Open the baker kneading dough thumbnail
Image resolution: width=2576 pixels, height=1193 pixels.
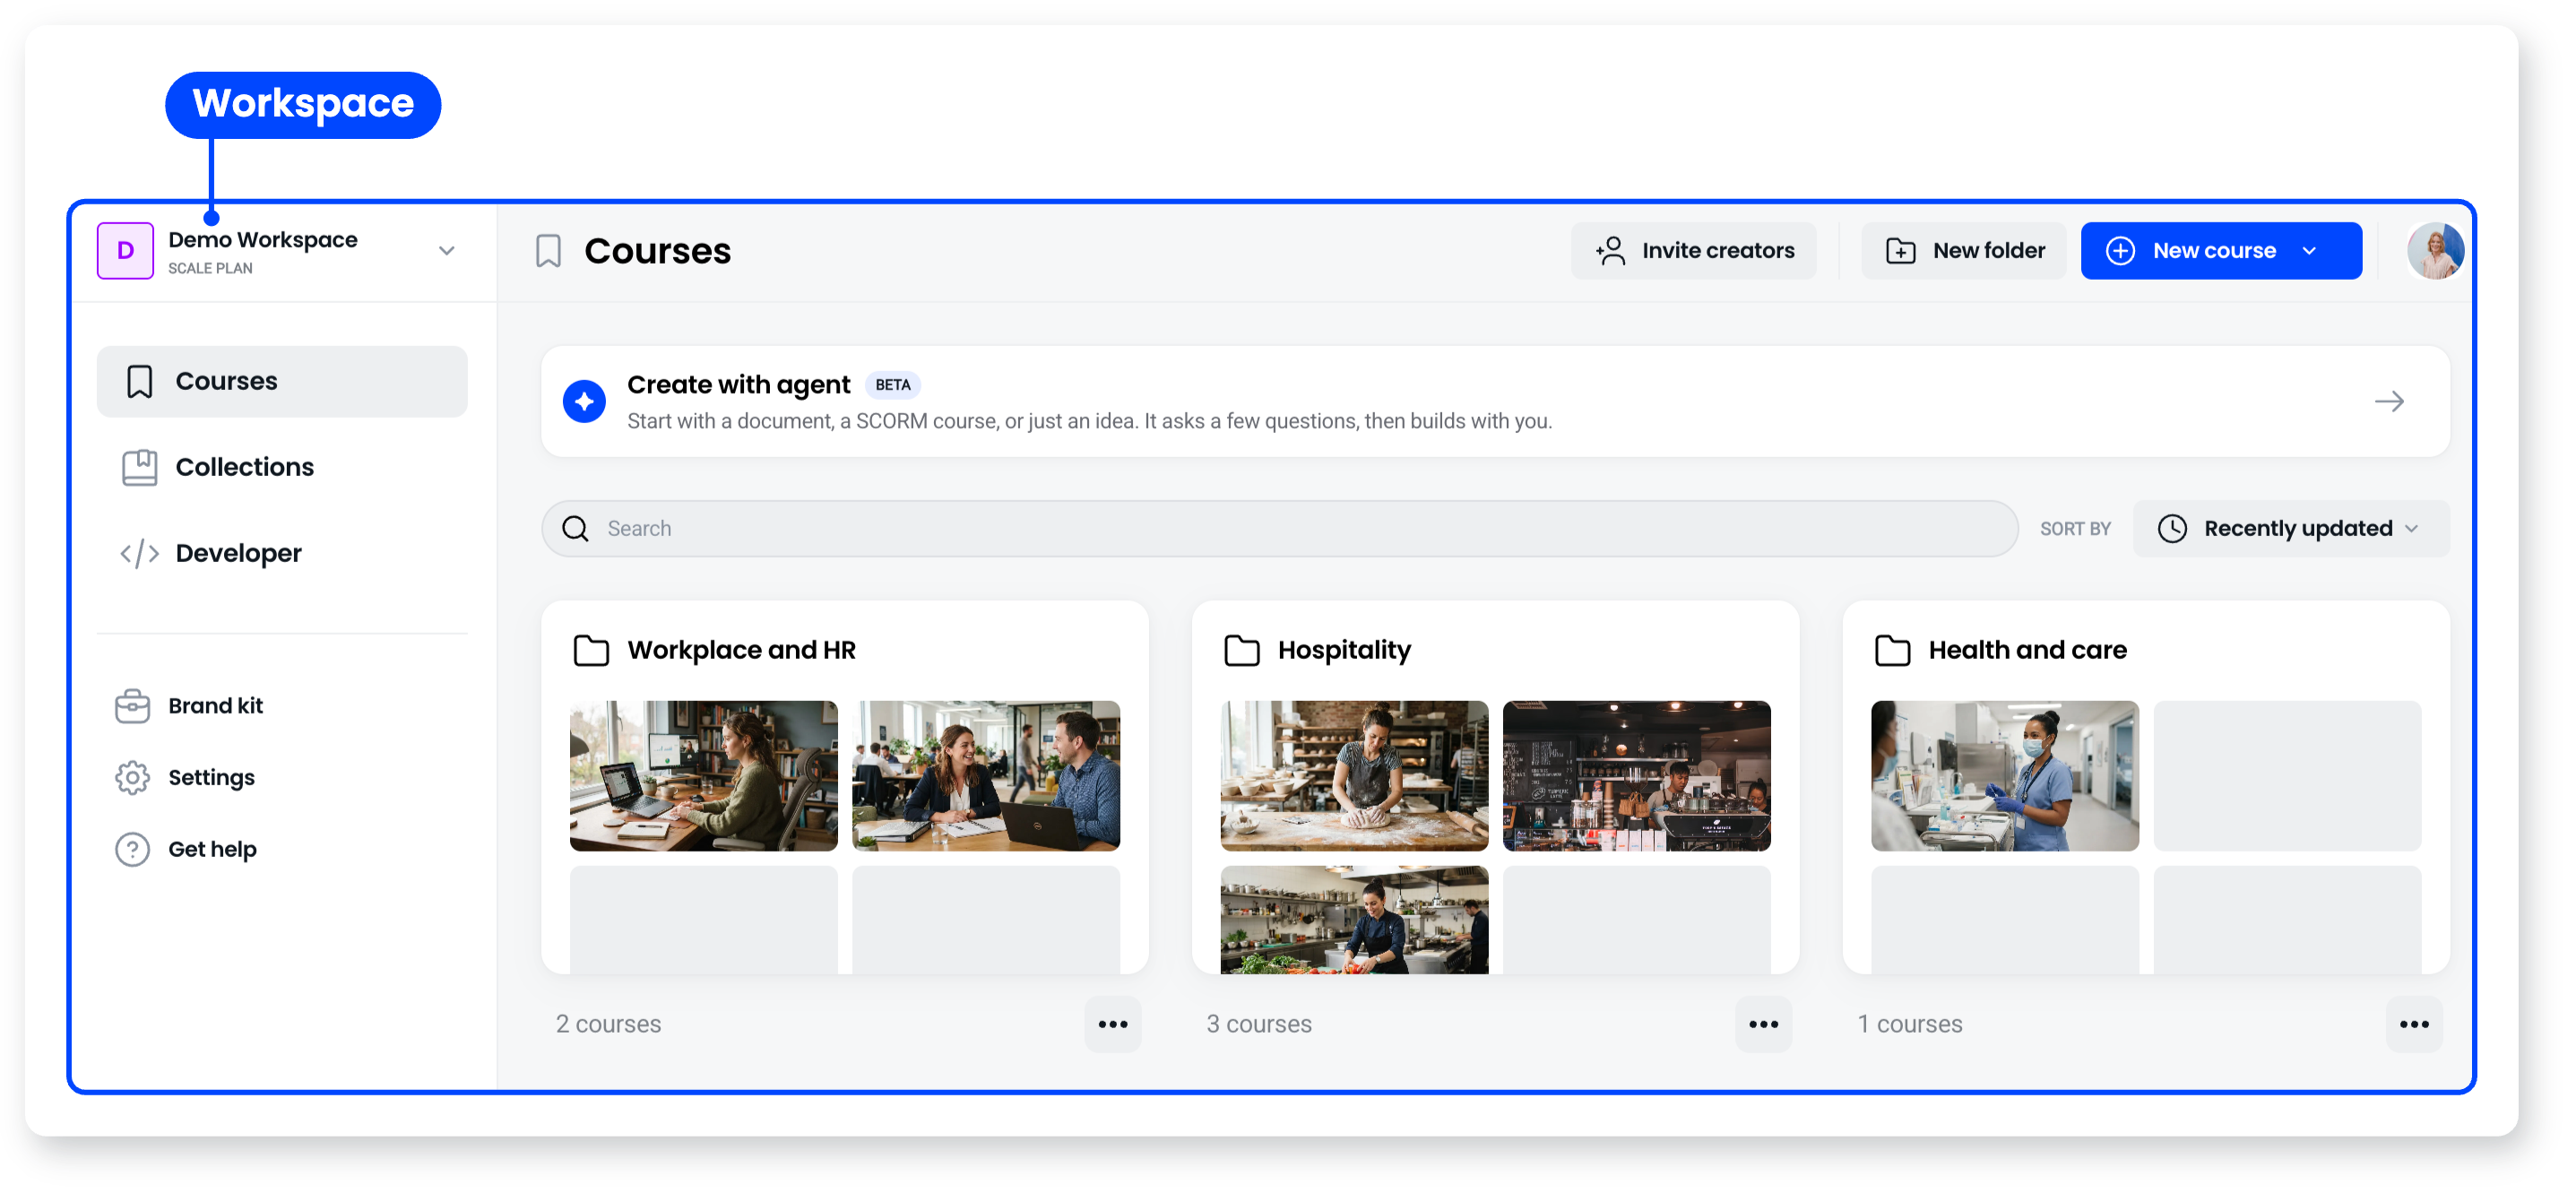pos(1354,776)
